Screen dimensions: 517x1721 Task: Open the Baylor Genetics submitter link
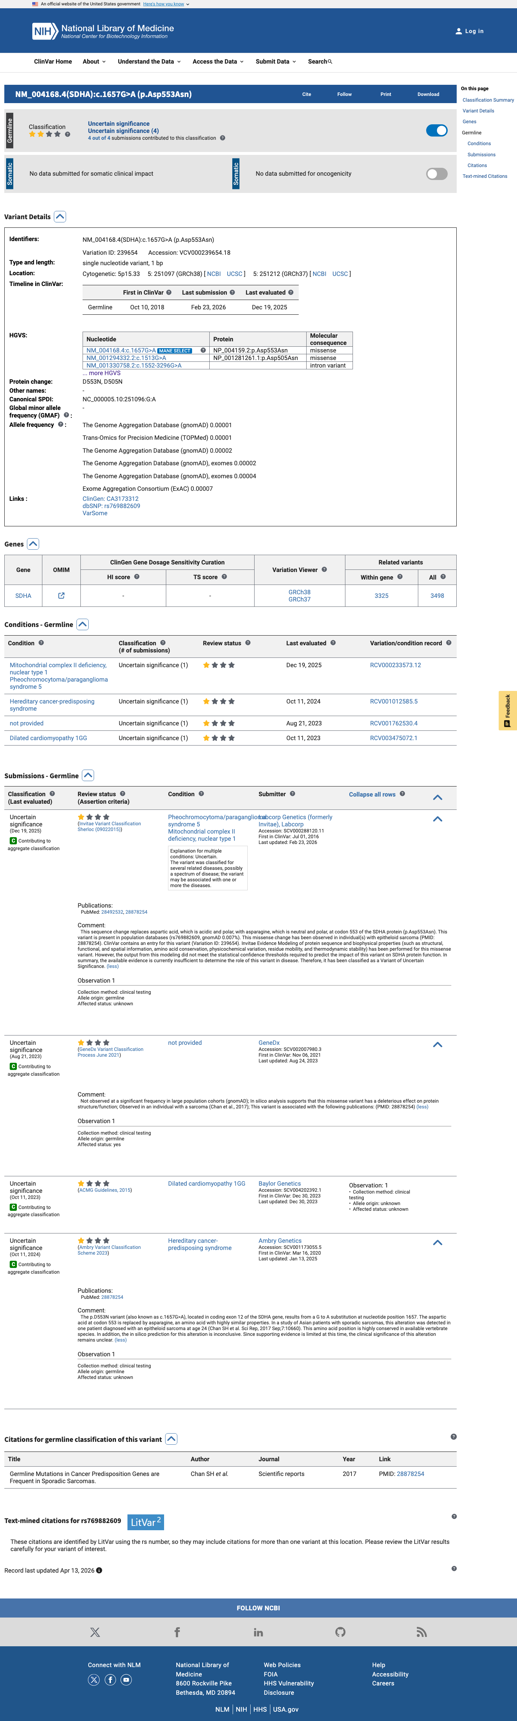click(x=279, y=1183)
